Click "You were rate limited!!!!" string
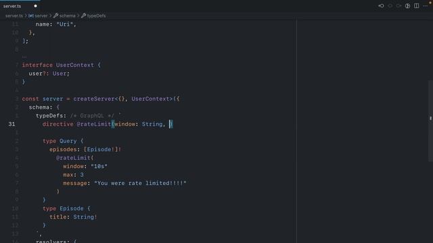433x243 pixels. pos(140,183)
